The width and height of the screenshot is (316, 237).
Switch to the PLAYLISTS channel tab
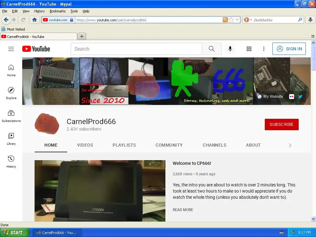pyautogui.click(x=124, y=145)
